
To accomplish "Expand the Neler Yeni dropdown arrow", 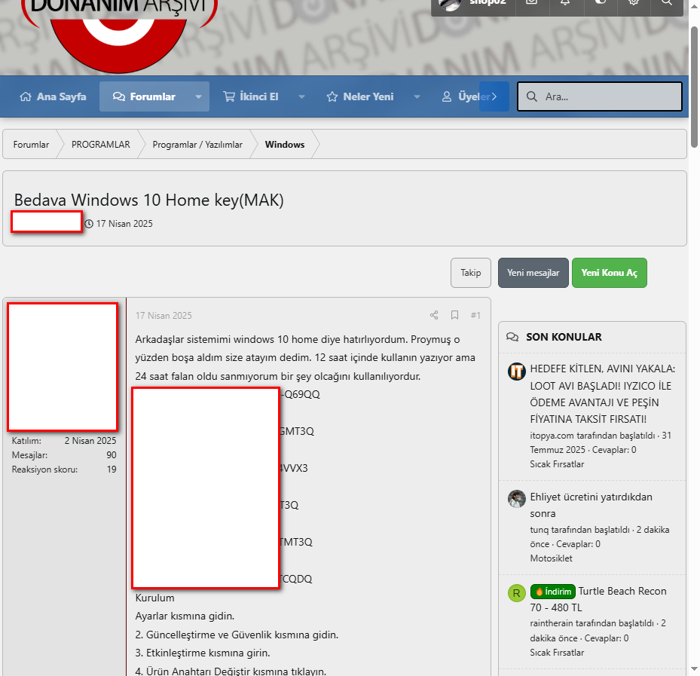I will (x=417, y=96).
